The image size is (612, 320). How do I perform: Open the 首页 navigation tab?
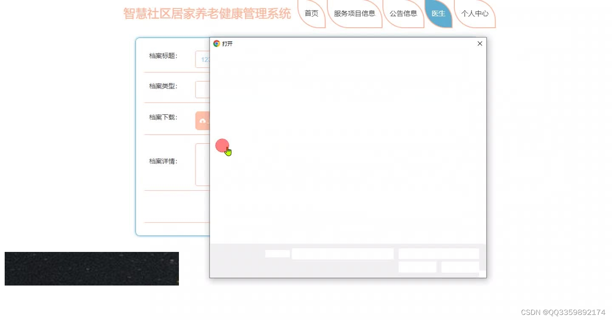pyautogui.click(x=312, y=14)
